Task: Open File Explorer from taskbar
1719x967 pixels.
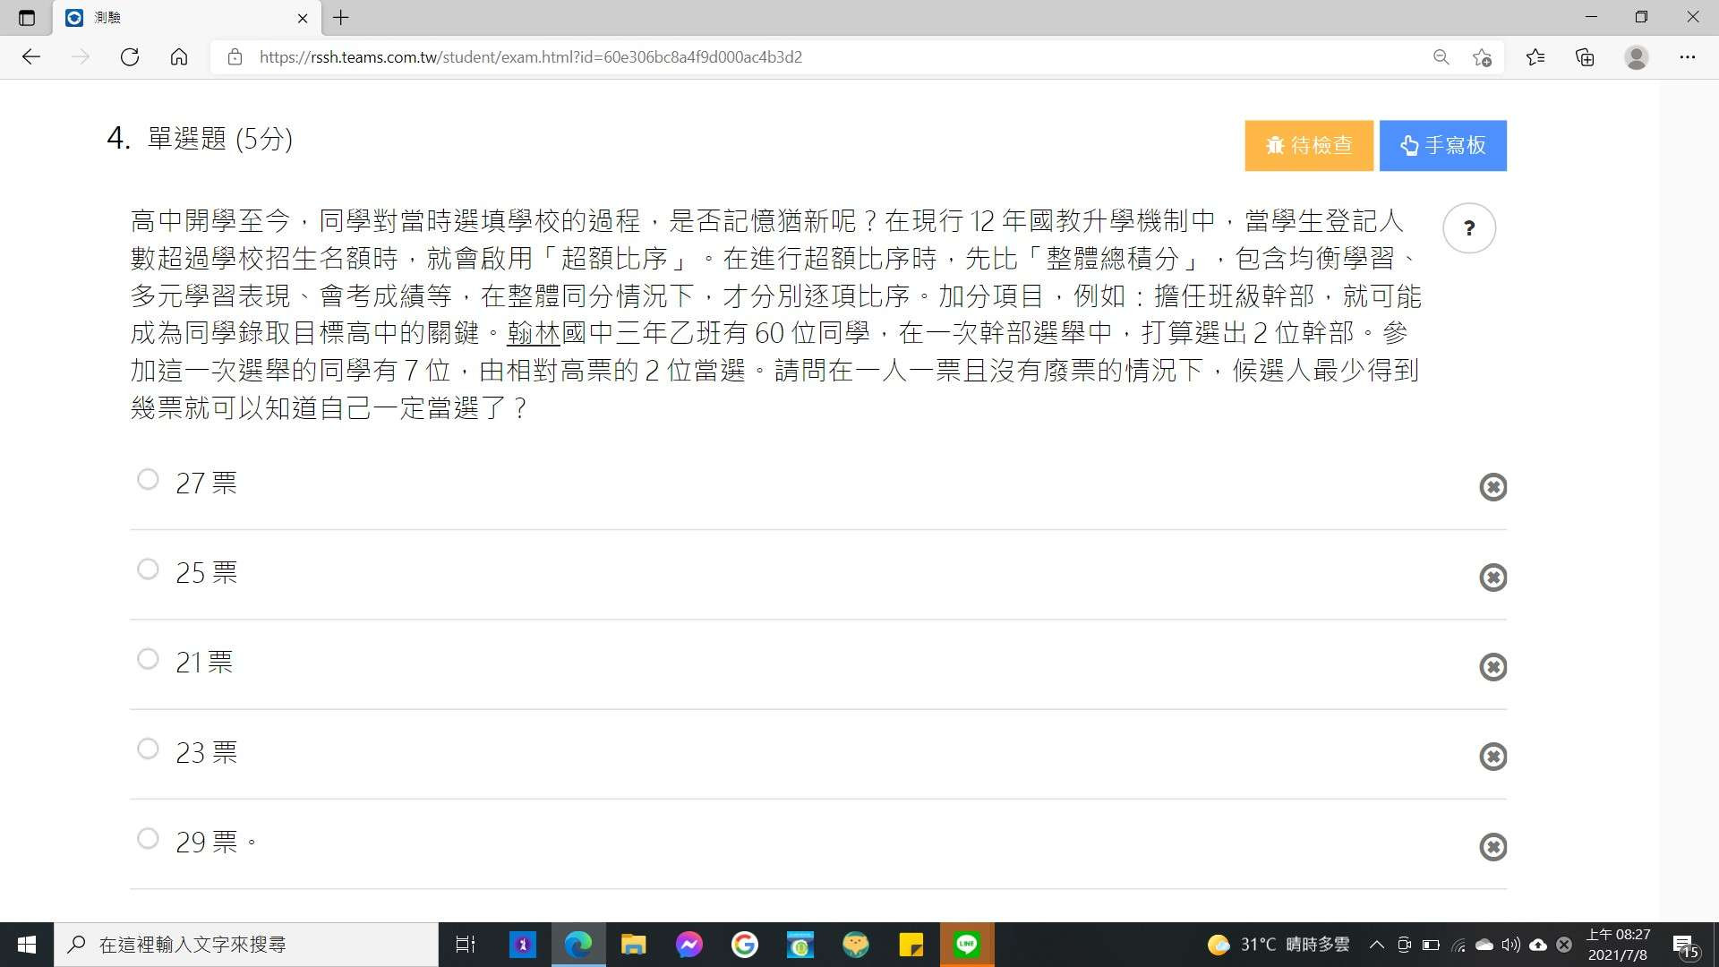Action: (634, 945)
